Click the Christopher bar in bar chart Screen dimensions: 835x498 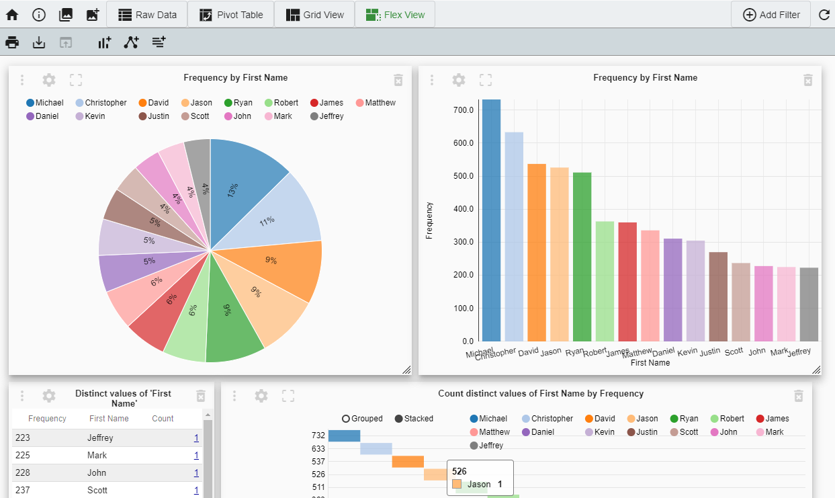[x=514, y=237]
